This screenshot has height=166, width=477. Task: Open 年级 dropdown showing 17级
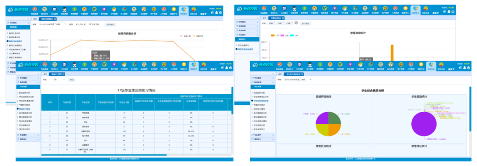click(58, 80)
